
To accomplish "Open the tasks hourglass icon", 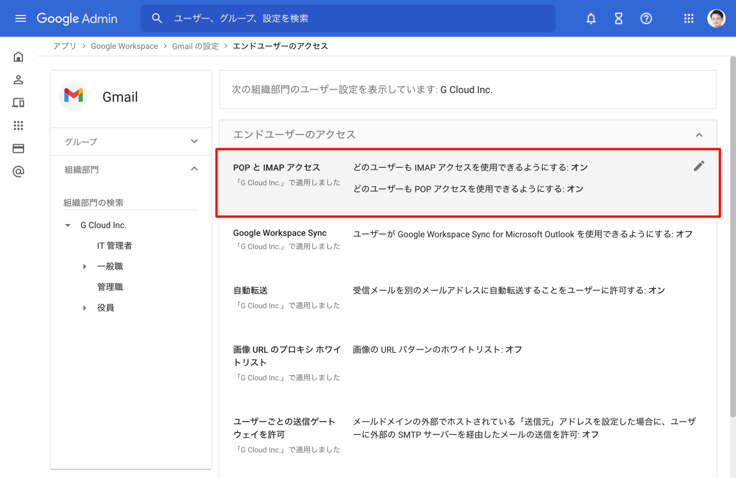I will (619, 18).
